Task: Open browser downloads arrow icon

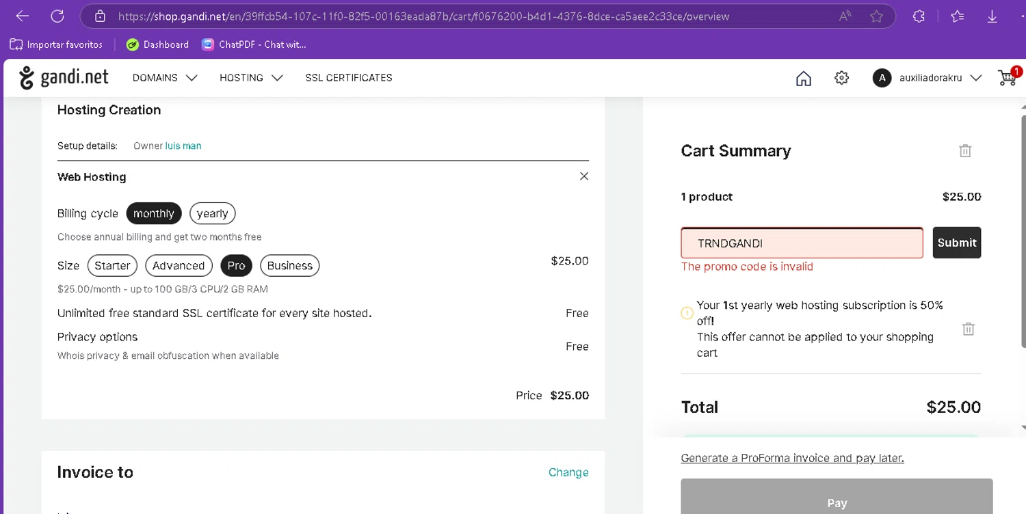Action: point(992,16)
